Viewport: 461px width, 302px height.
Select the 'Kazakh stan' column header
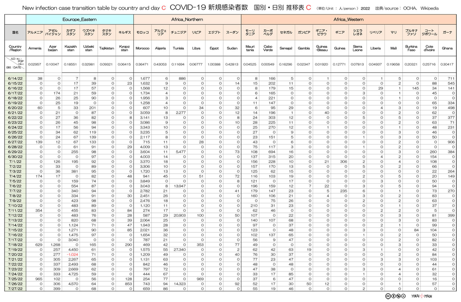[x=71, y=49]
